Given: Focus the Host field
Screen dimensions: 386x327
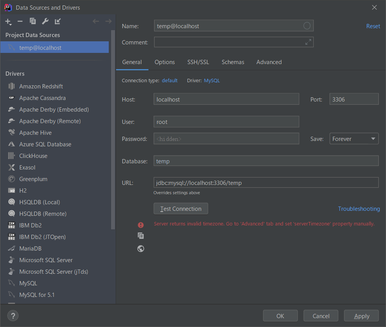Looking at the screenshot, I should point(226,99).
